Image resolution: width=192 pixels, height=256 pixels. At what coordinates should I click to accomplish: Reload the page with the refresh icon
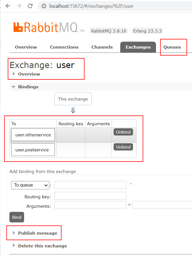pos(30,6)
